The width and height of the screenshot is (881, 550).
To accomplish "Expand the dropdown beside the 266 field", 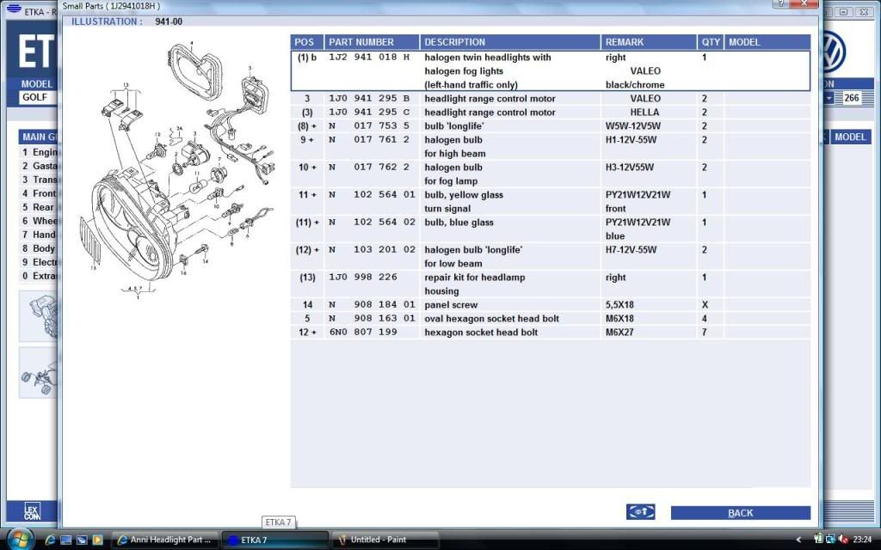I will (829, 98).
